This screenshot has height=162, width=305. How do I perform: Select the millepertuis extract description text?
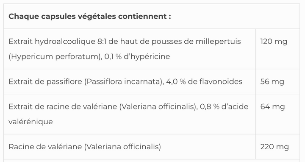tap(125, 49)
